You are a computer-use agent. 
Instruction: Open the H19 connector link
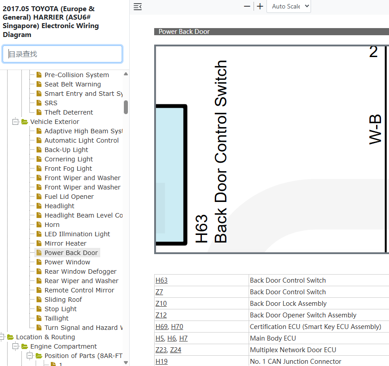(161, 362)
